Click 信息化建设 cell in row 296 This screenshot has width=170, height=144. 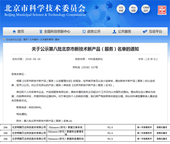coord(162,139)
